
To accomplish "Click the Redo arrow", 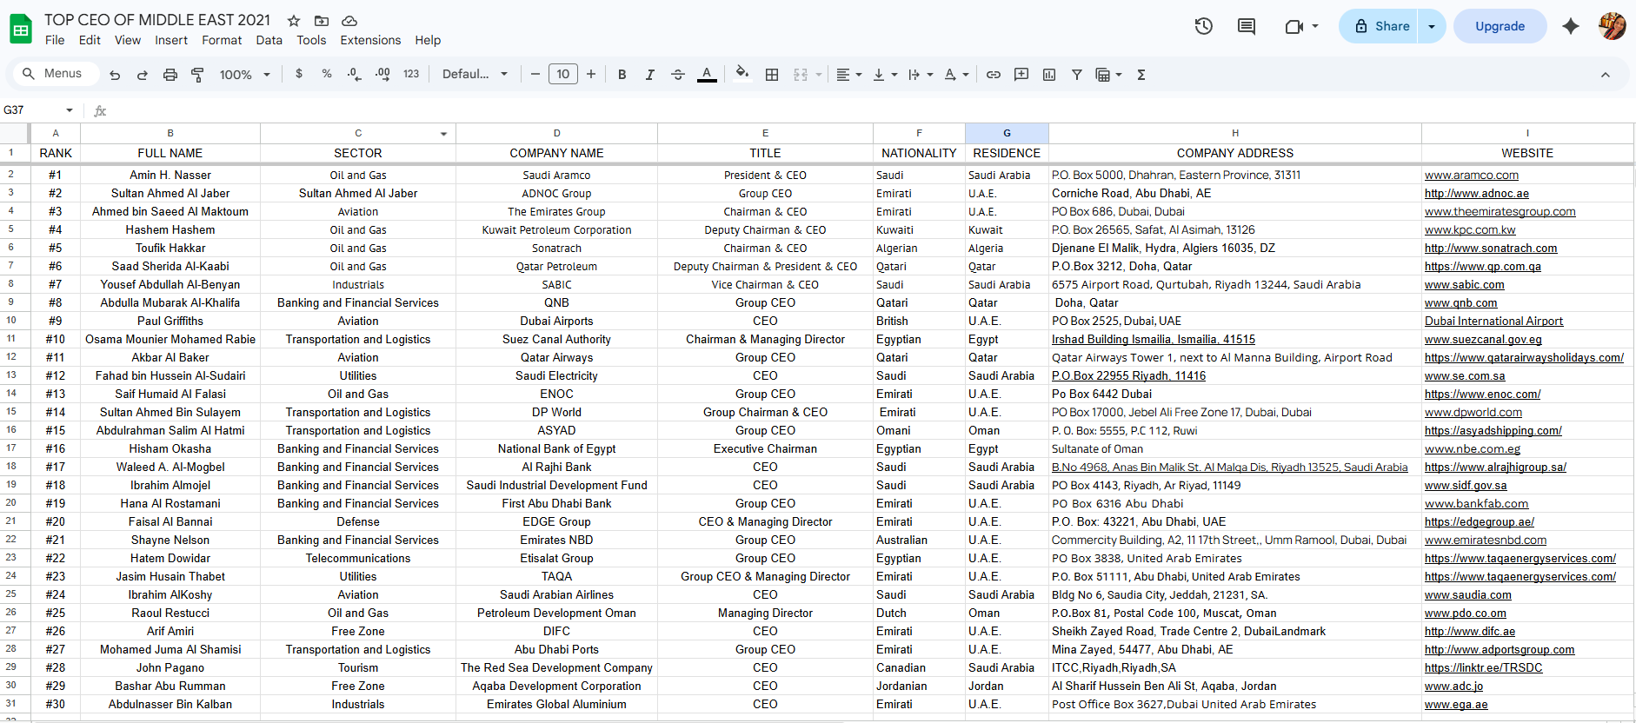I will tap(143, 75).
